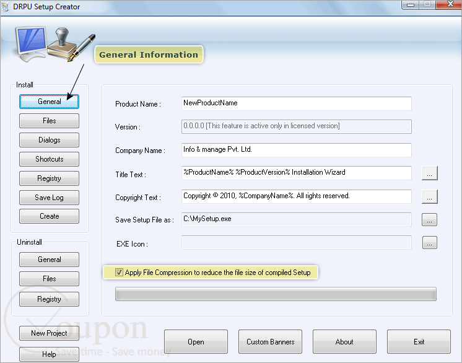
Task: Minimize the DRPU Setup Creator window
Action: (x=411, y=5)
